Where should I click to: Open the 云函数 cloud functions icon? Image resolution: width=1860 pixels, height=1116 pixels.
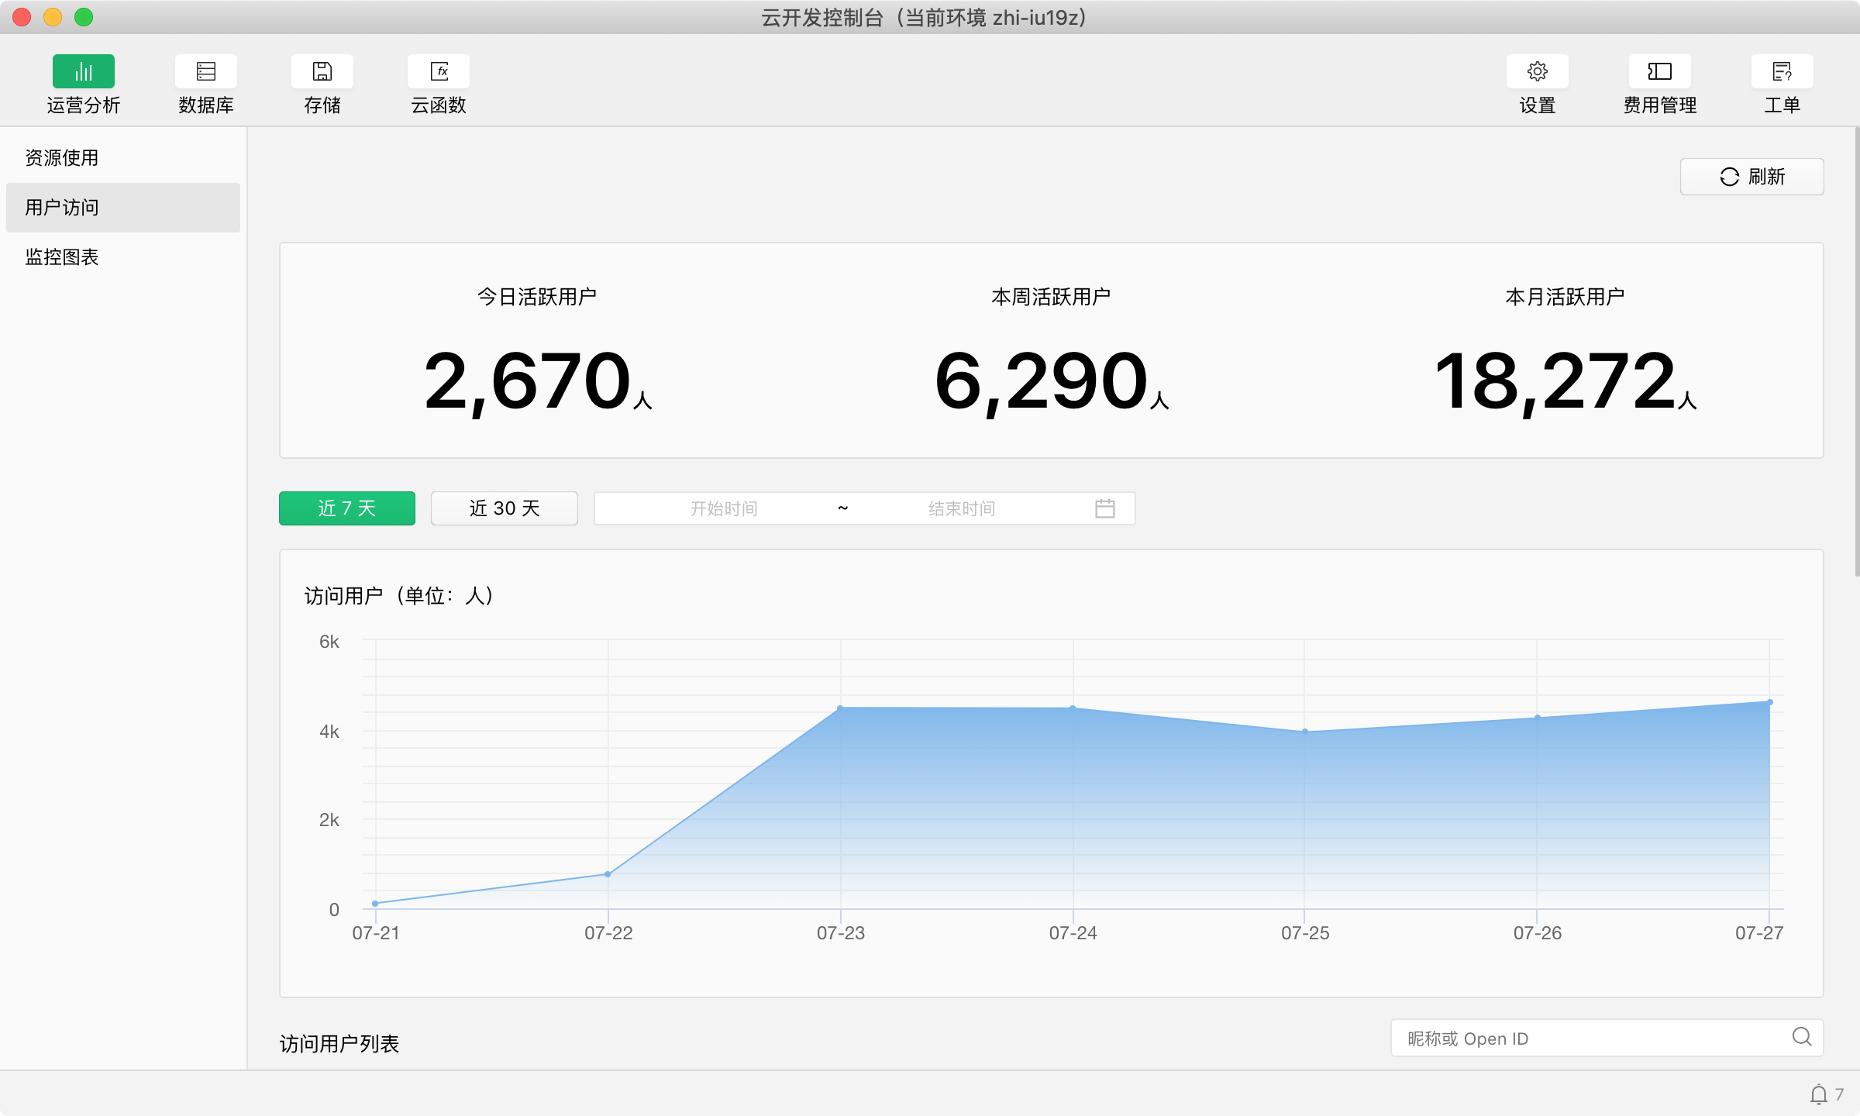(x=439, y=71)
